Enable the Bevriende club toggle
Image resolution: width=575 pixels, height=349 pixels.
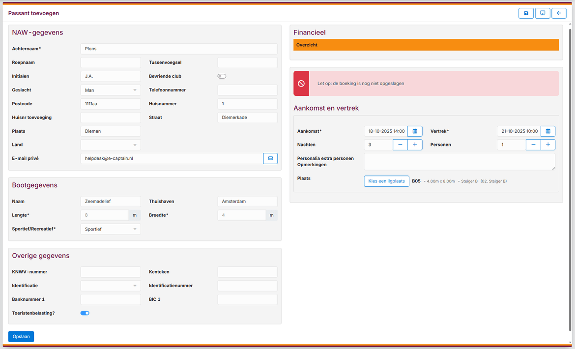[x=222, y=76]
